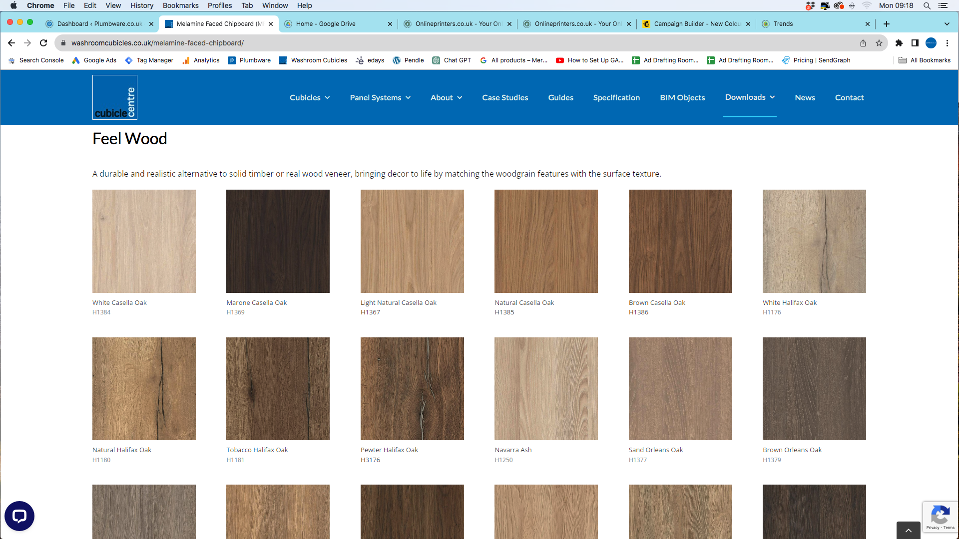
Task: Expand the Panel Systems dropdown
Action: point(380,98)
